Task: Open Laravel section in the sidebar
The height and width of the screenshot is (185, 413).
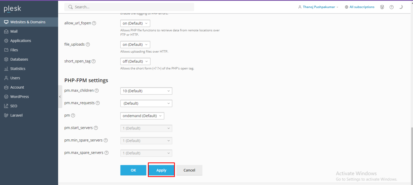Action: [x=16, y=115]
